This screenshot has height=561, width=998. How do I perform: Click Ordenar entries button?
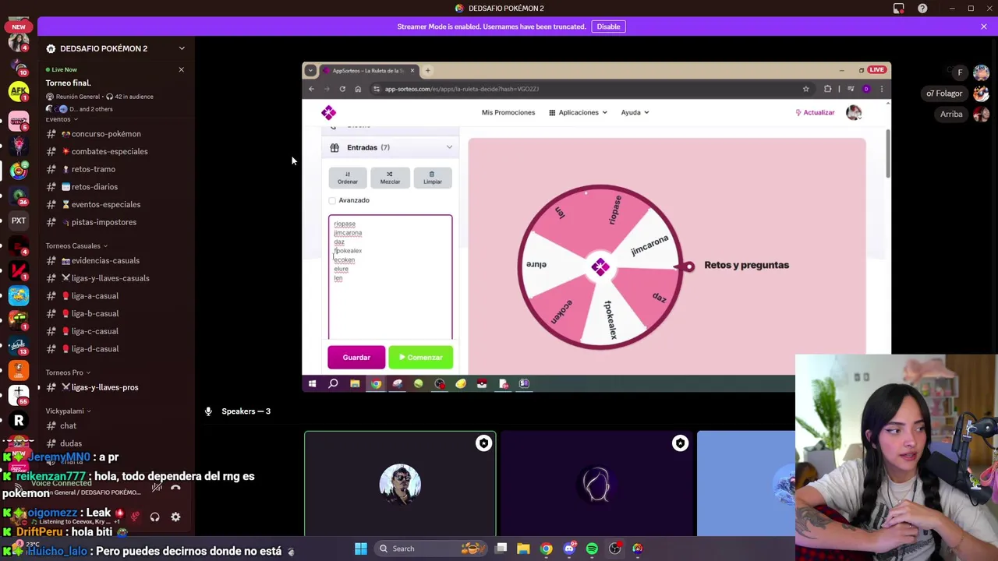pyautogui.click(x=348, y=178)
